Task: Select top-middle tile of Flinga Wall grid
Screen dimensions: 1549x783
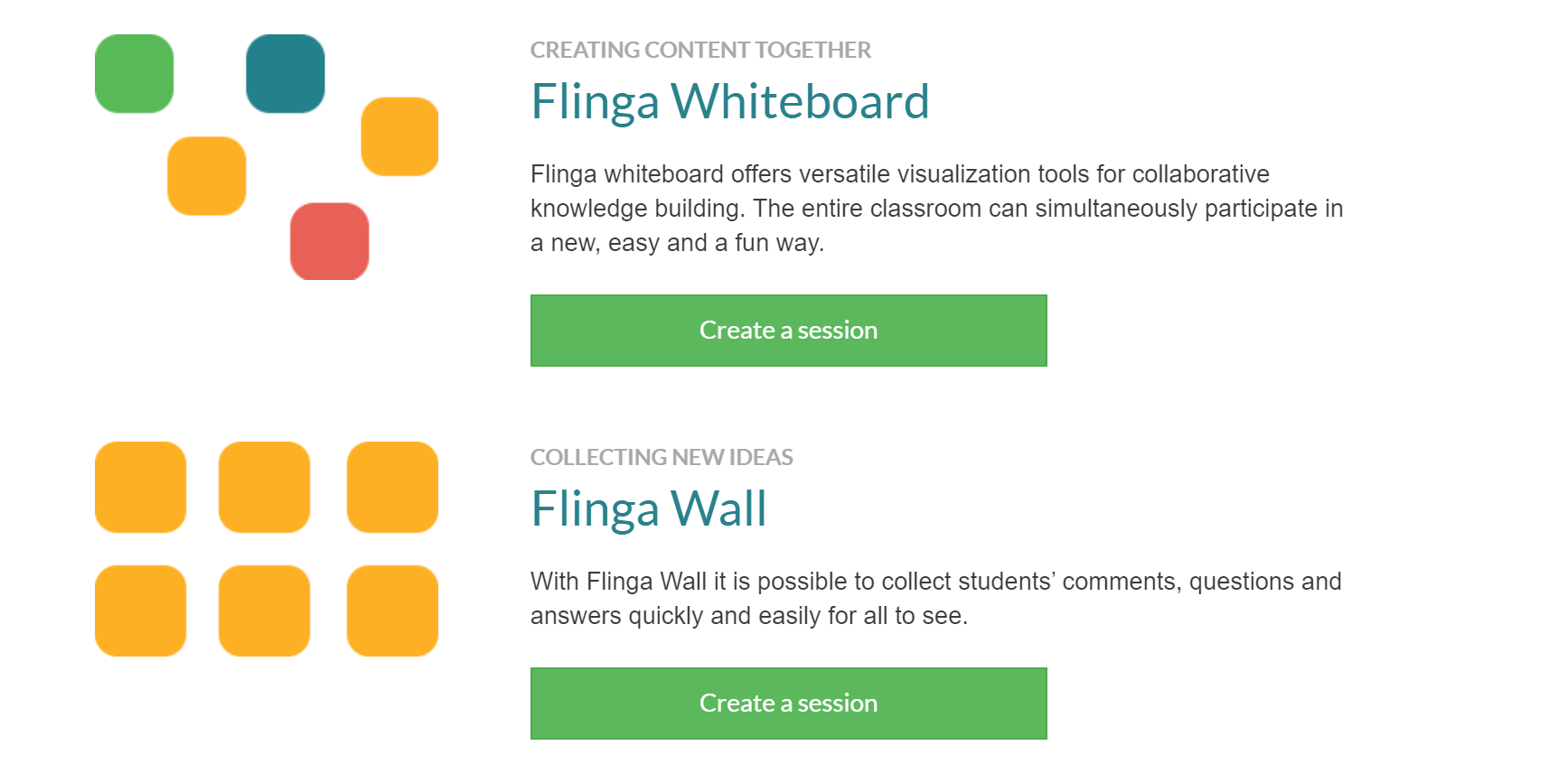Action: [265, 487]
